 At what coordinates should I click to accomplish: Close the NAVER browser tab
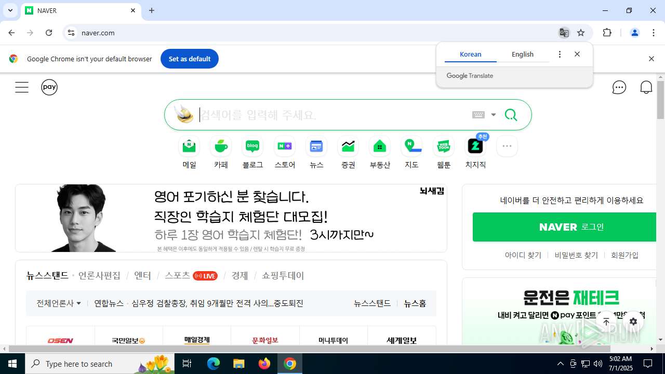click(133, 10)
